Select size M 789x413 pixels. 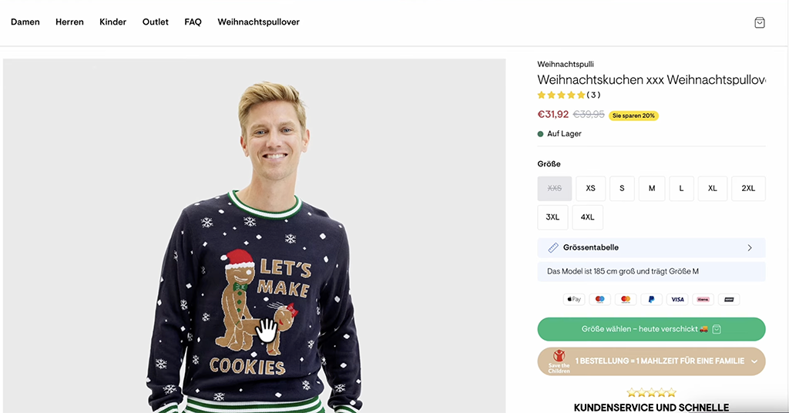[652, 188]
